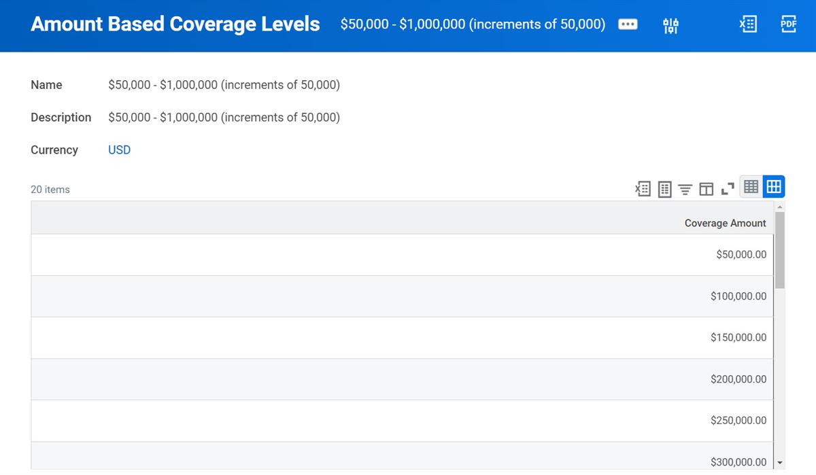
Task: Click the vertical scrollbar thumb of table
Action: click(780, 249)
